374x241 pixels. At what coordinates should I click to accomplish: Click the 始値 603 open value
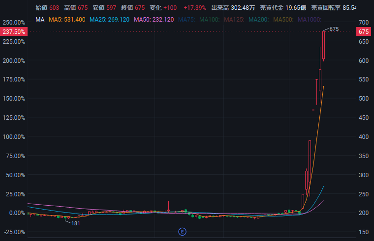(x=47, y=8)
